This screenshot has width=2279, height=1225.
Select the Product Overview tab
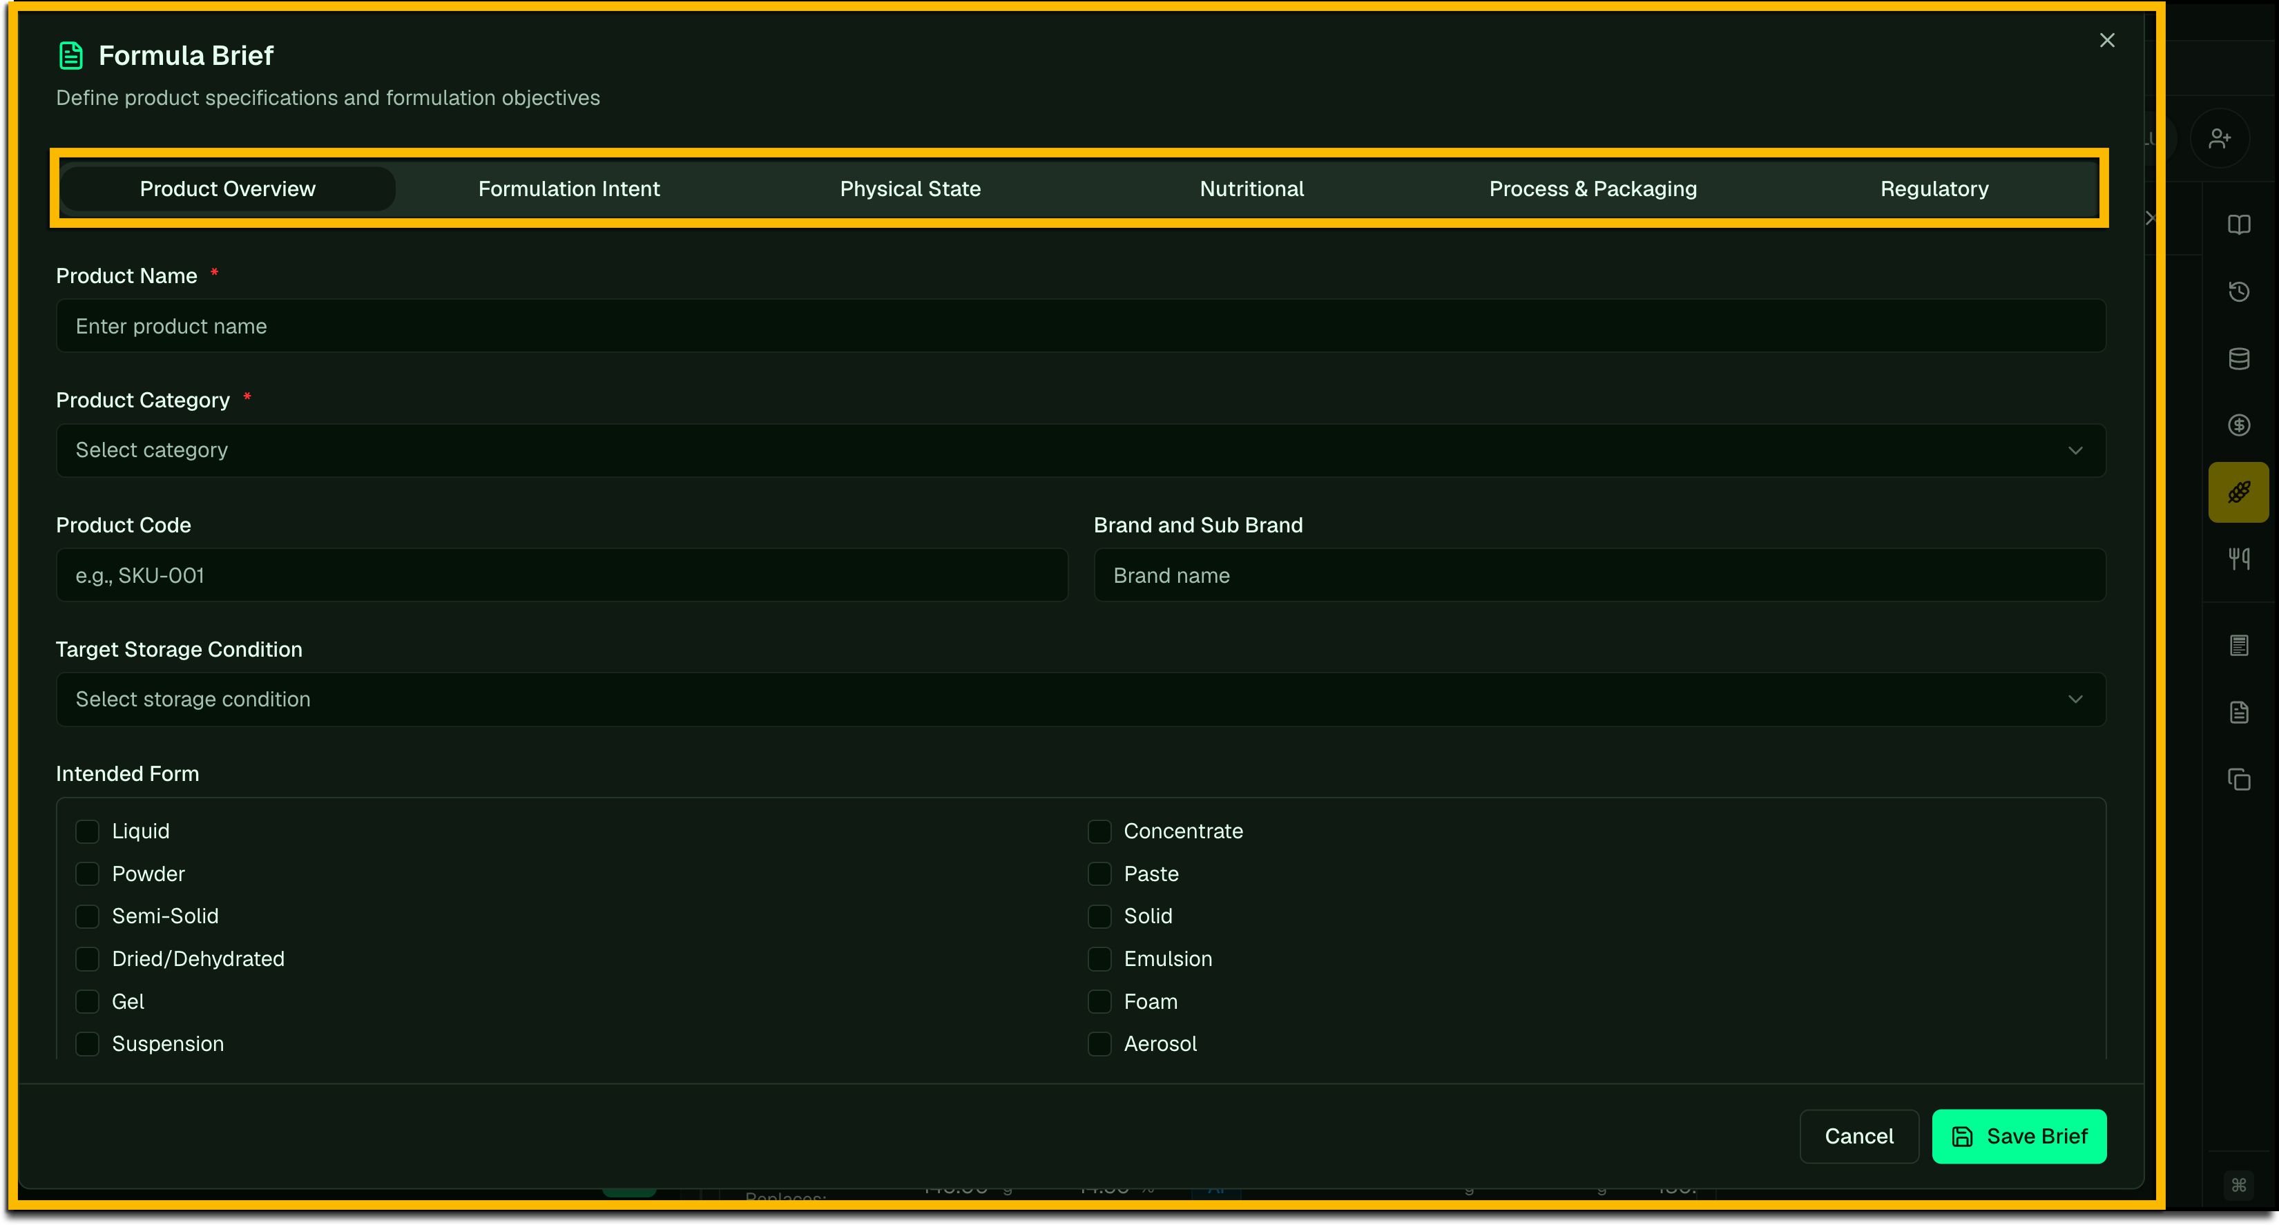click(x=227, y=189)
